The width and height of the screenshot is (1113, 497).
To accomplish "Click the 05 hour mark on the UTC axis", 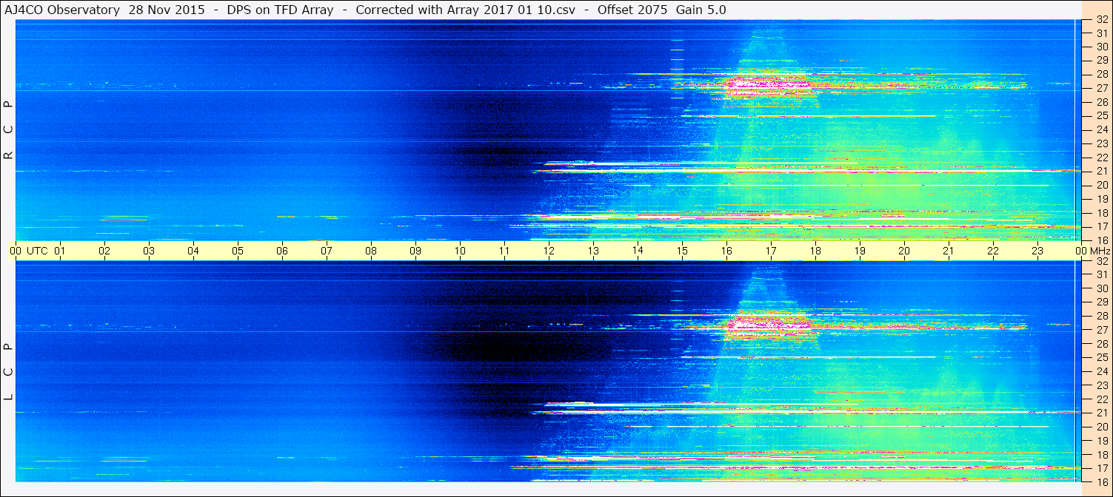I will (x=238, y=251).
